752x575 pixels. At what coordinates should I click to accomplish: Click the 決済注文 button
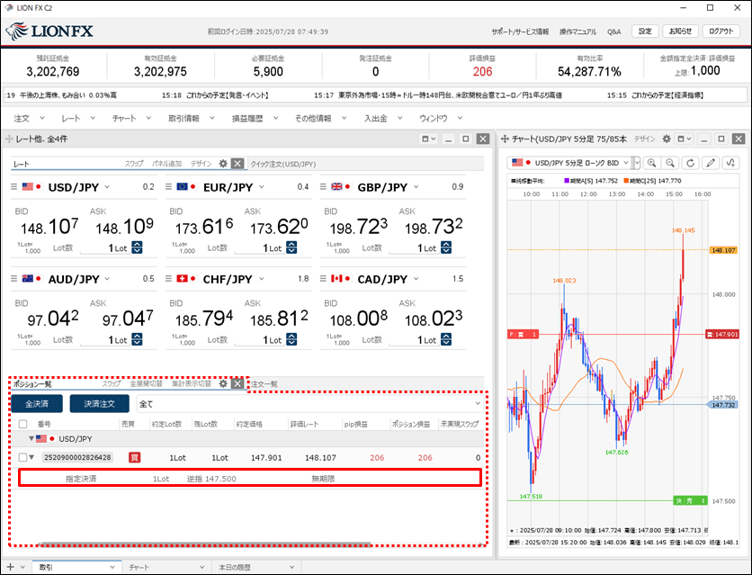(x=99, y=404)
